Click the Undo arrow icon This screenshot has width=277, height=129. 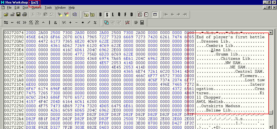(x=52, y=15)
